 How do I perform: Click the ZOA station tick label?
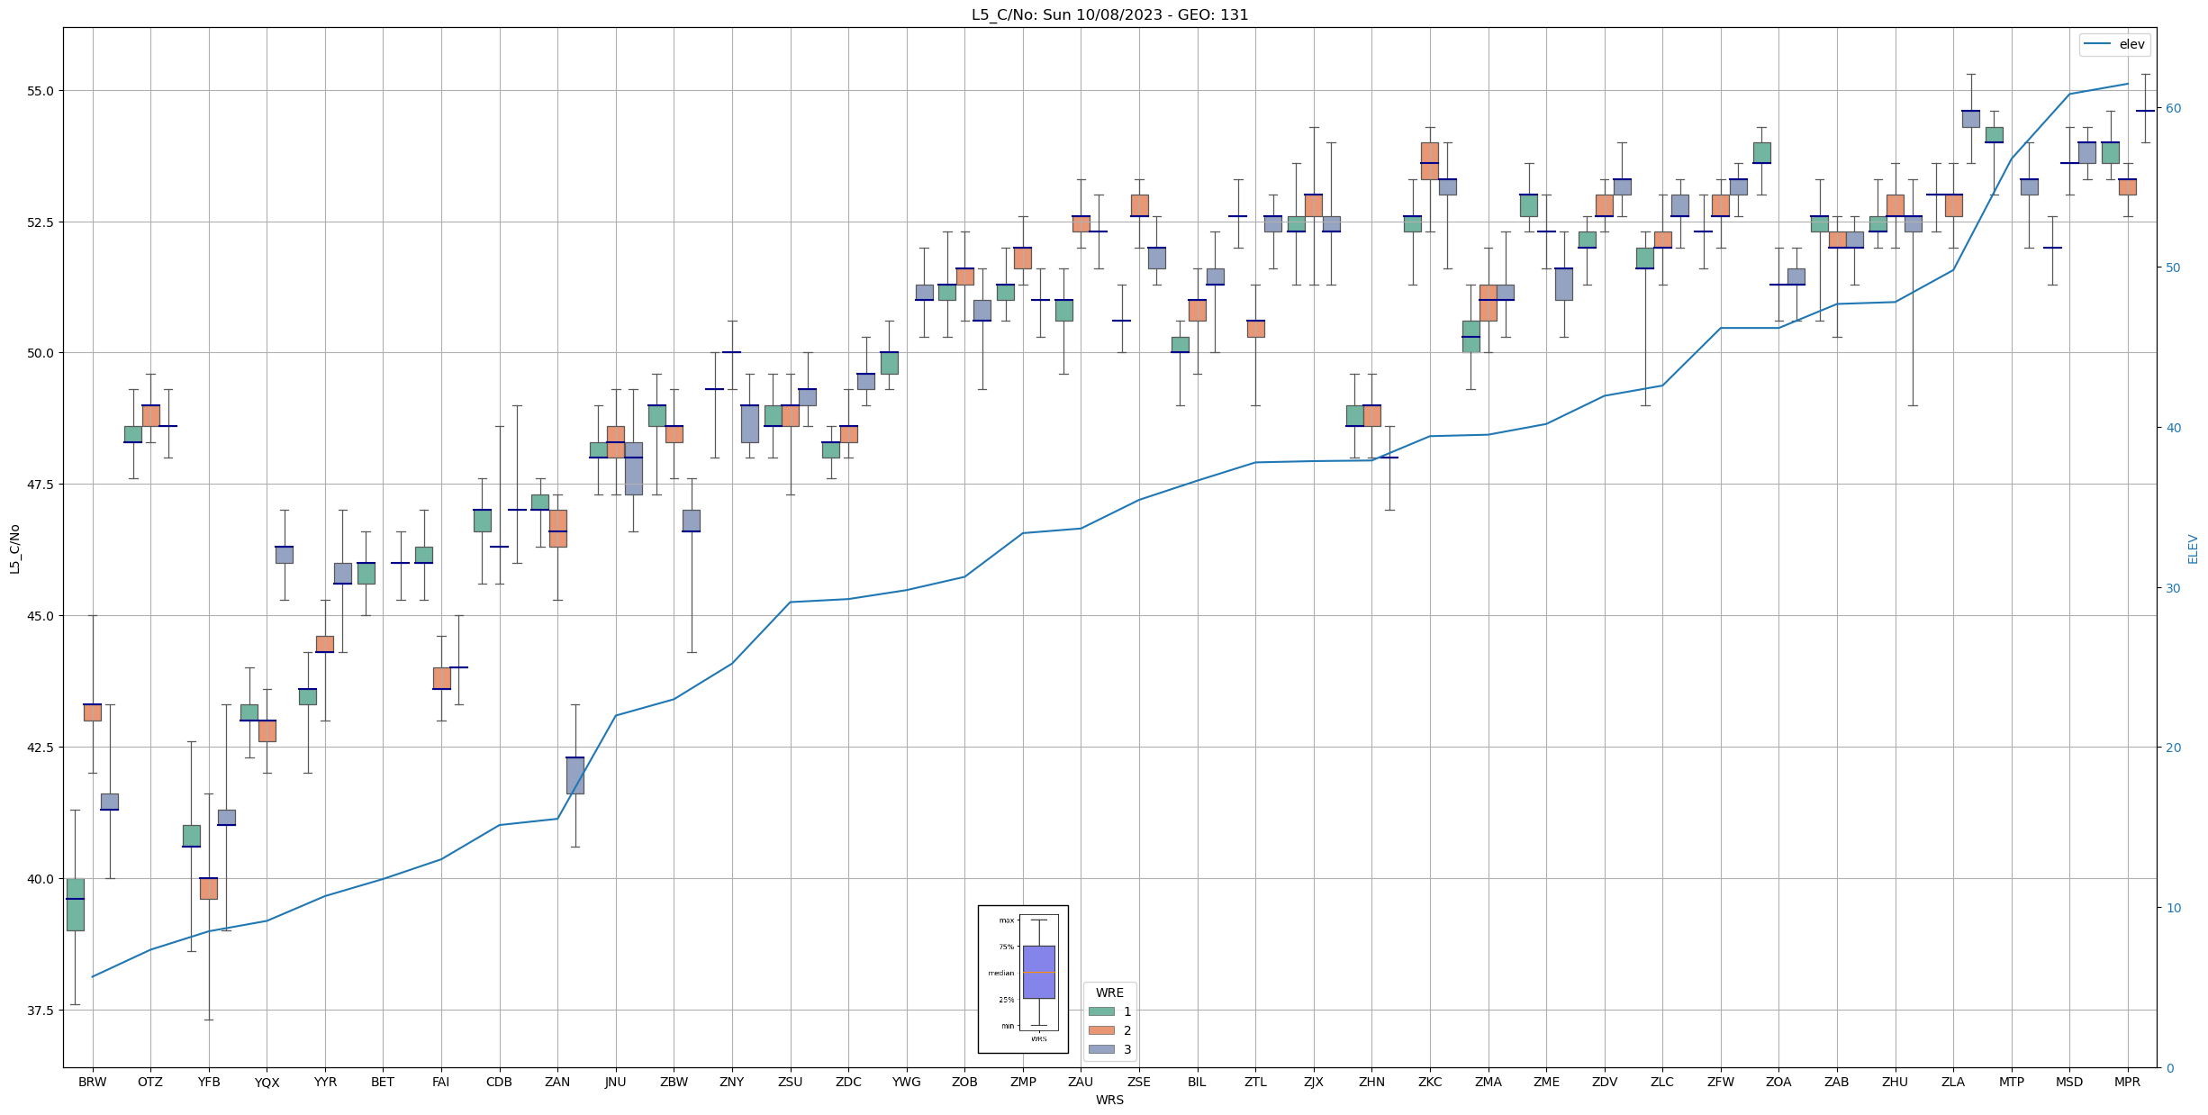coord(1778,1082)
